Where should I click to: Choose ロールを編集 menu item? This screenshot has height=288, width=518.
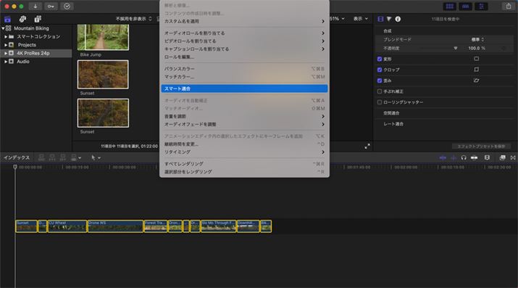click(x=244, y=57)
